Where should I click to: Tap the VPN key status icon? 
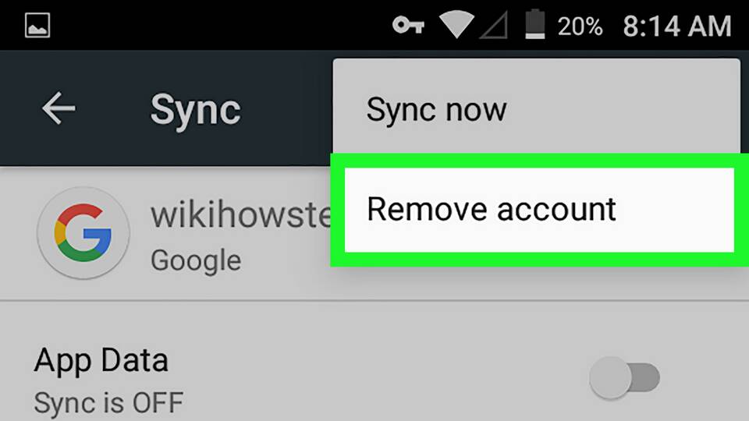point(408,25)
